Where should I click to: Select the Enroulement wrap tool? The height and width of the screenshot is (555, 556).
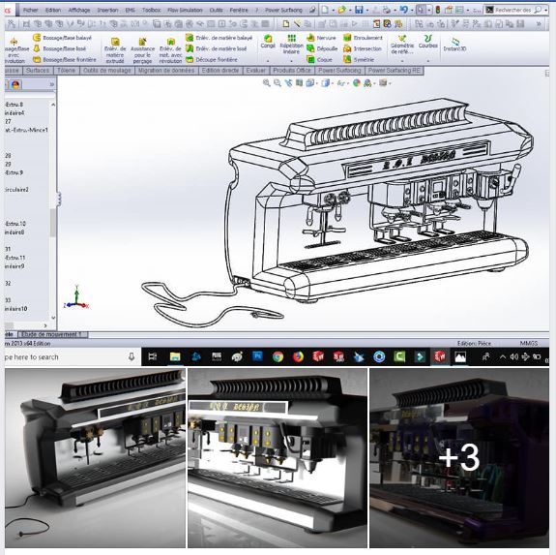click(x=364, y=38)
